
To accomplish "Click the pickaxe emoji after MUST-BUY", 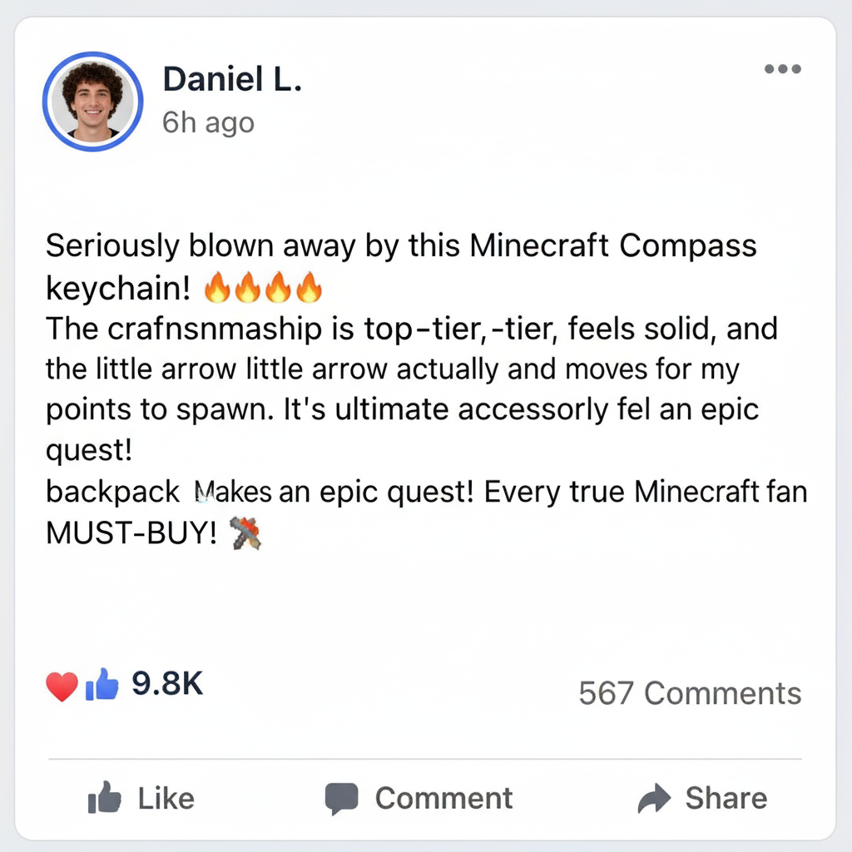I will click(245, 533).
